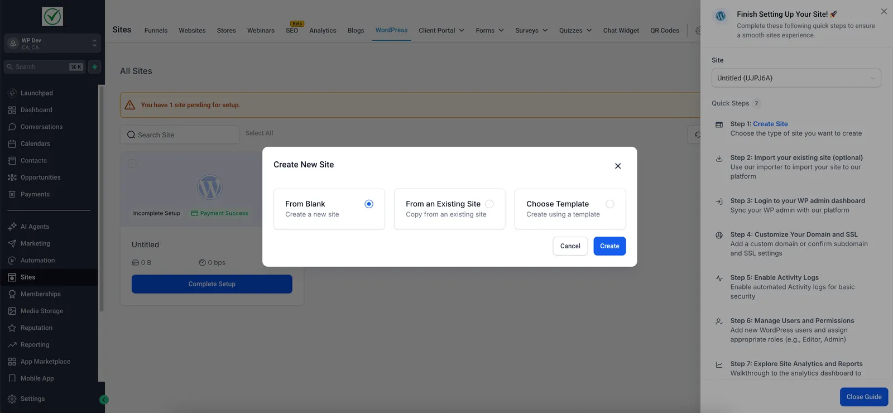The height and width of the screenshot is (413, 893).
Task: Select the From Blank radio option
Action: pos(368,204)
